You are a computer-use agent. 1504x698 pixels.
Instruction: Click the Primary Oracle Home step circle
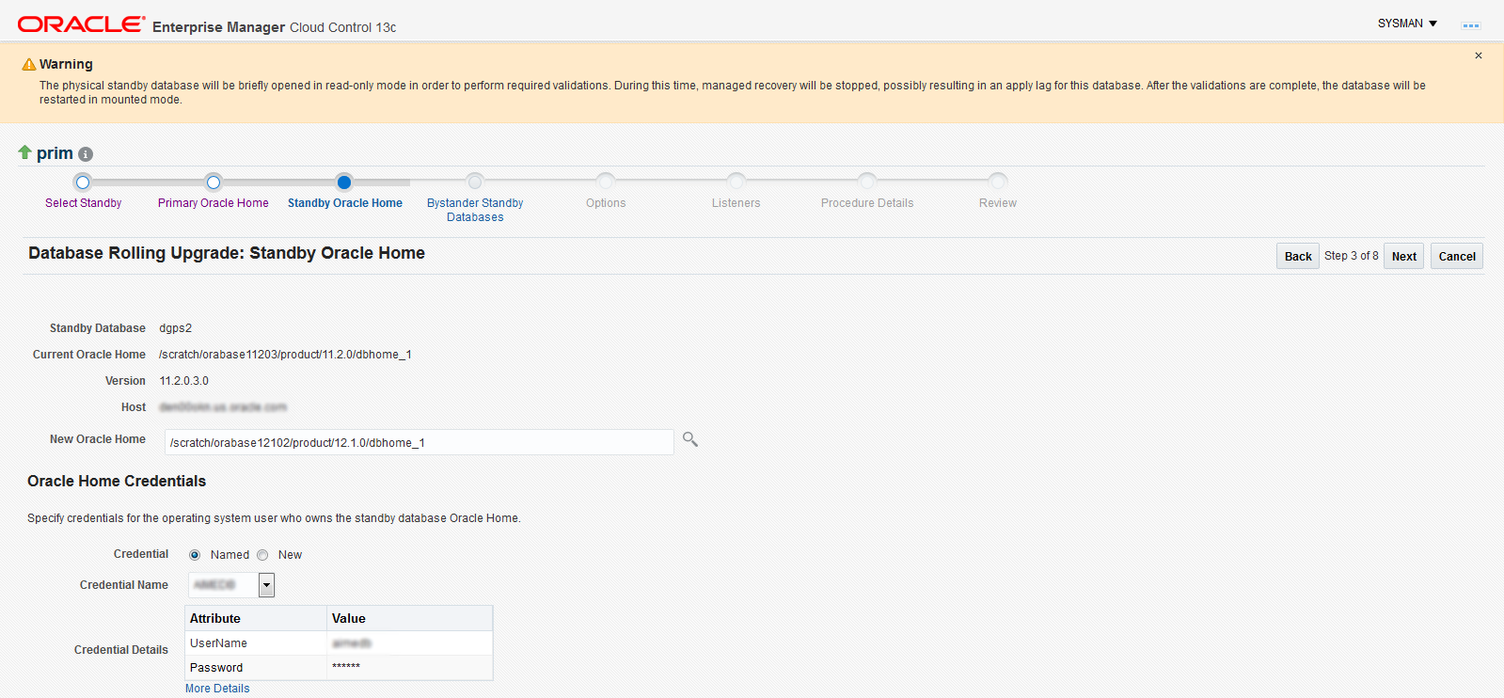214,182
